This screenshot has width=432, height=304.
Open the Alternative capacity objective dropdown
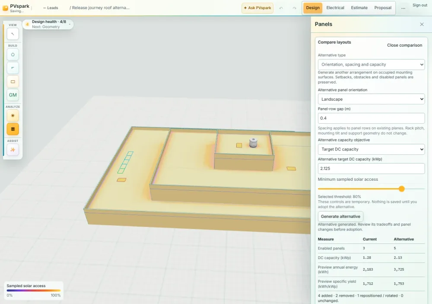tap(371, 149)
